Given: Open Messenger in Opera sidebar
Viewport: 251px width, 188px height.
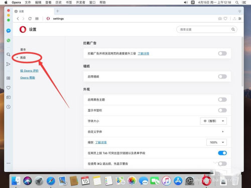Looking at the screenshot, I should tap(9, 31).
